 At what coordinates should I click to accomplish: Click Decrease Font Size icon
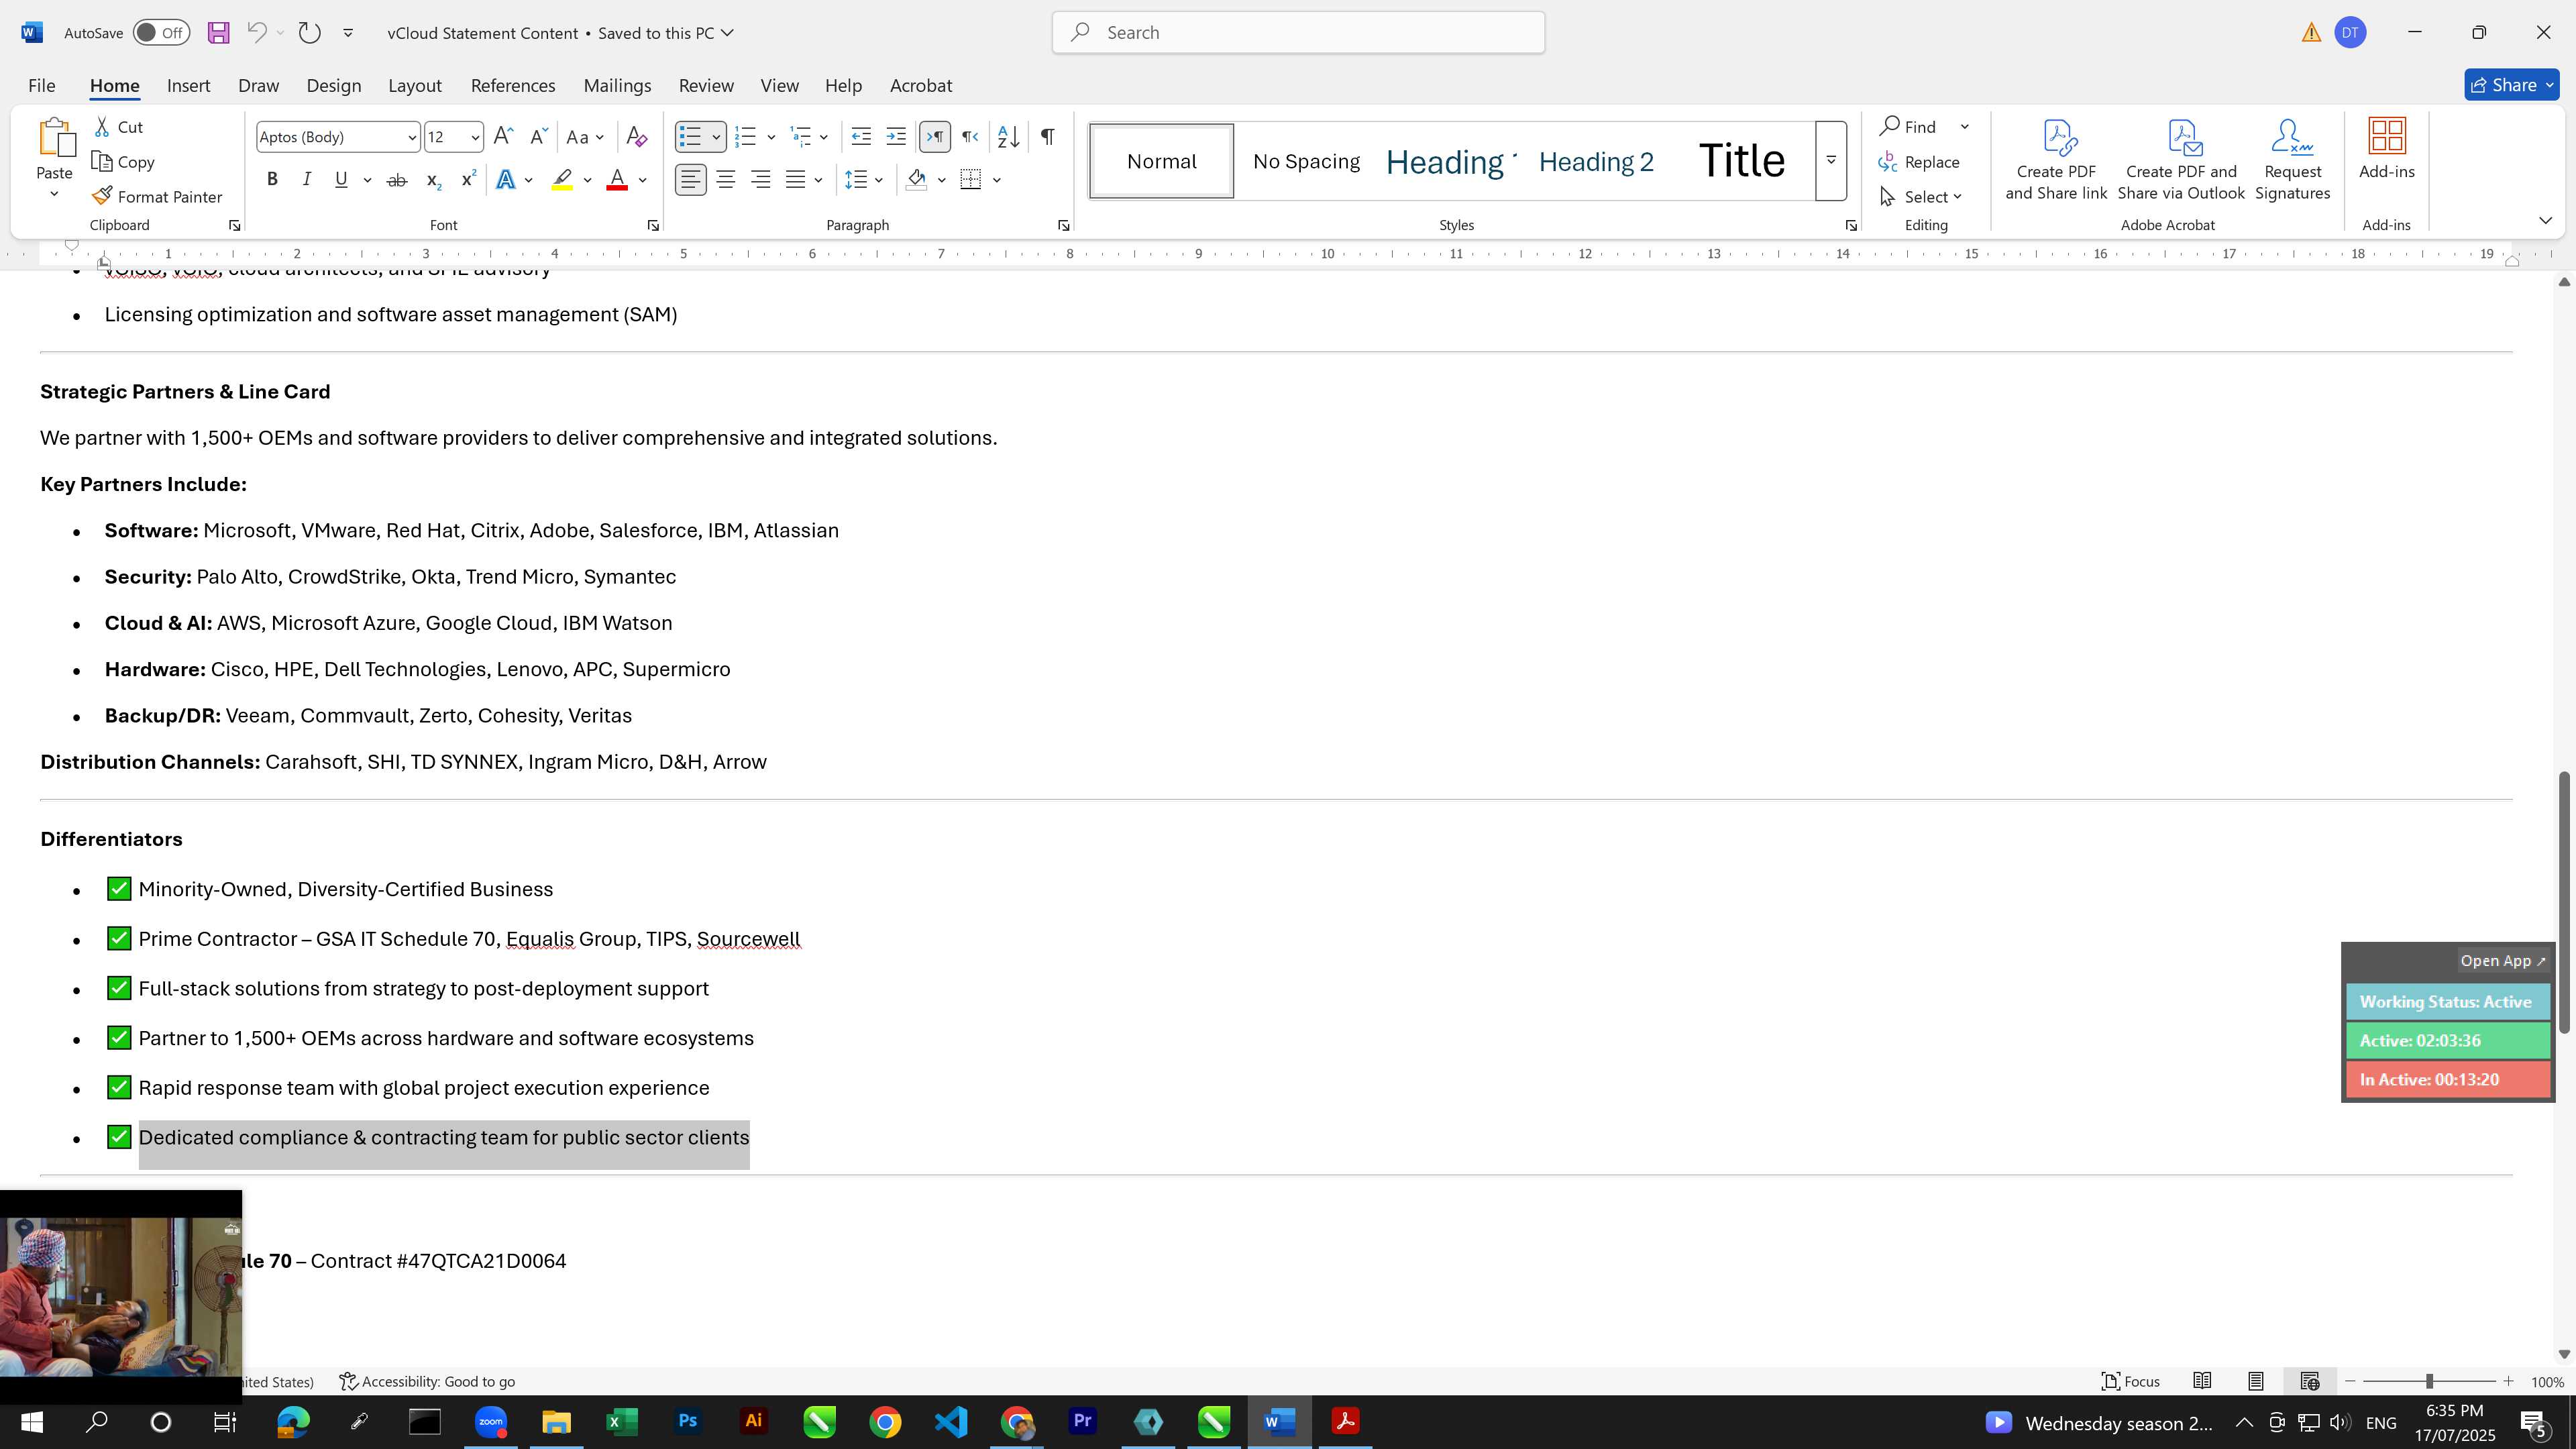538,137
